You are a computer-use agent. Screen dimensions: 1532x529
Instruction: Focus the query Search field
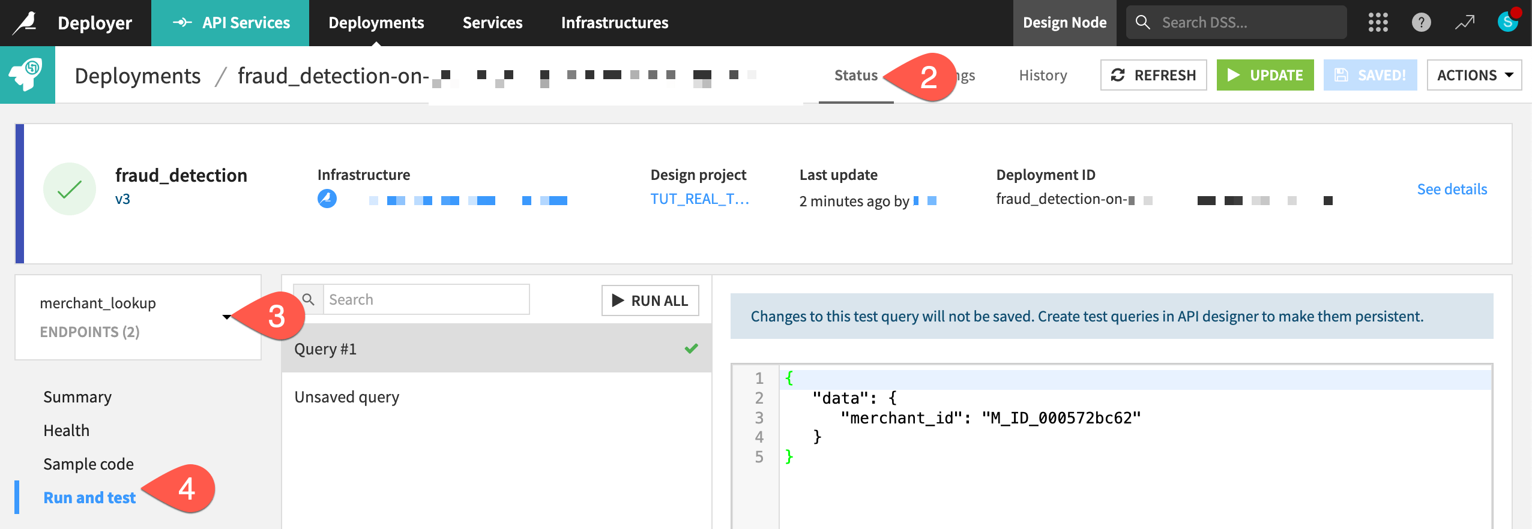(x=426, y=299)
